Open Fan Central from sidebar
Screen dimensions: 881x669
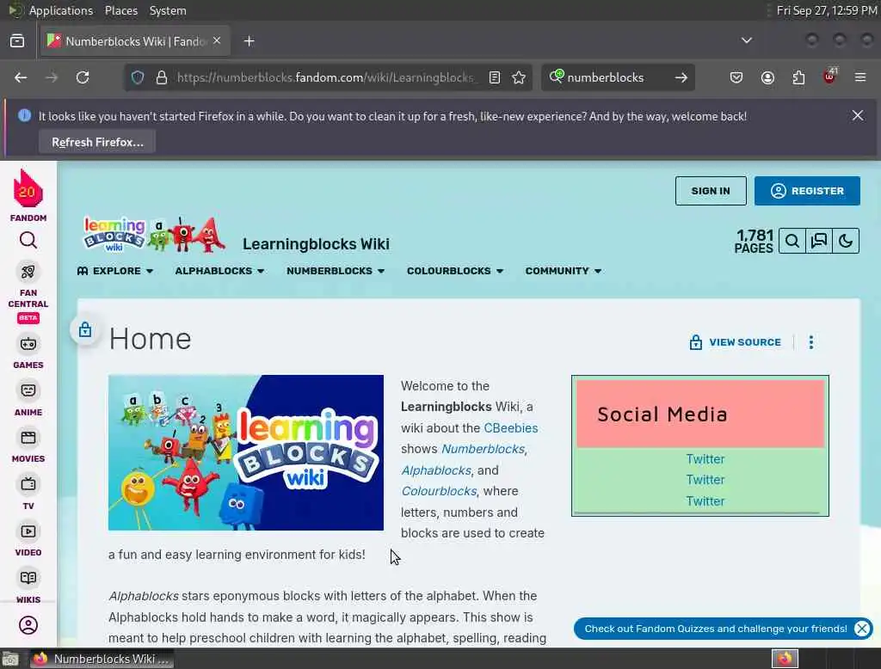[x=28, y=292]
